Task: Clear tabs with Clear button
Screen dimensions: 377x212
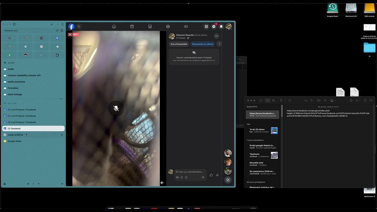Action: (61, 99)
